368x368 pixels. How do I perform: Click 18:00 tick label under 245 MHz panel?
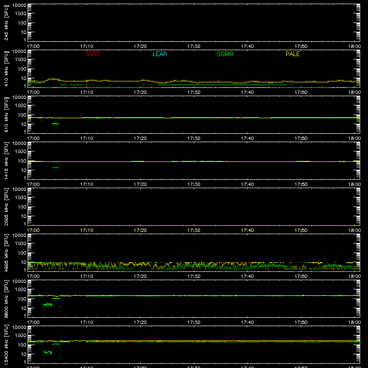[354, 46]
